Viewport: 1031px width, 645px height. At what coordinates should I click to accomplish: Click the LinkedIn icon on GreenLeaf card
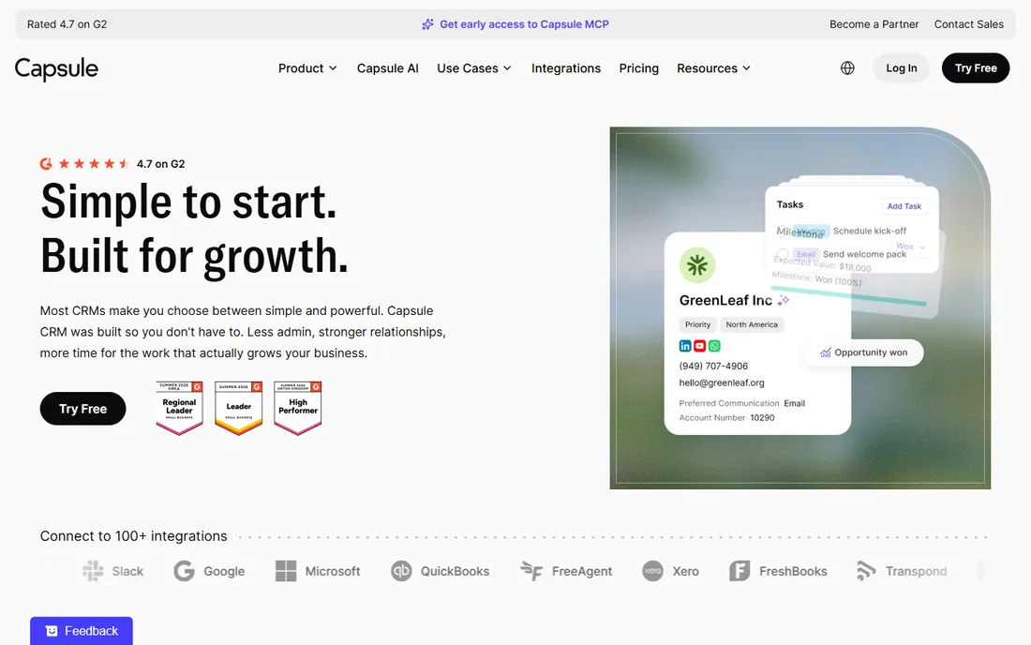[x=685, y=346]
